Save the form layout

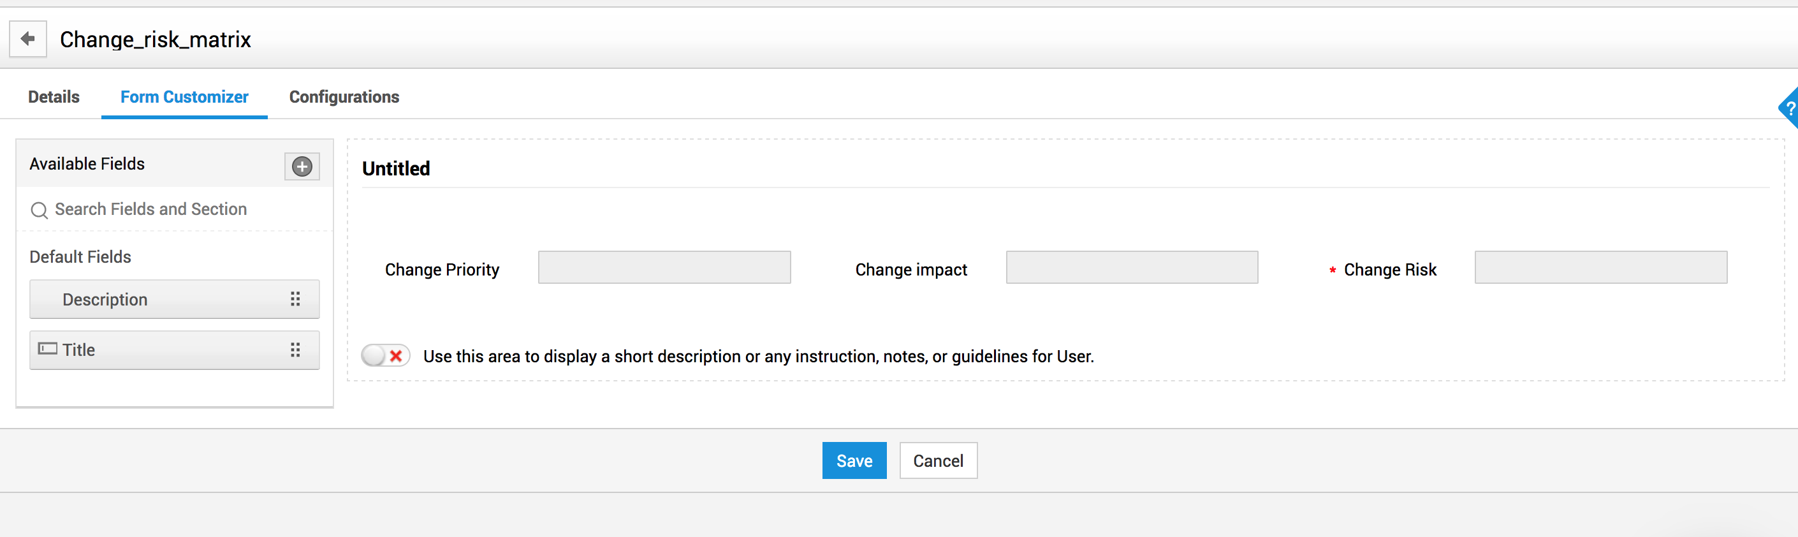click(x=854, y=461)
